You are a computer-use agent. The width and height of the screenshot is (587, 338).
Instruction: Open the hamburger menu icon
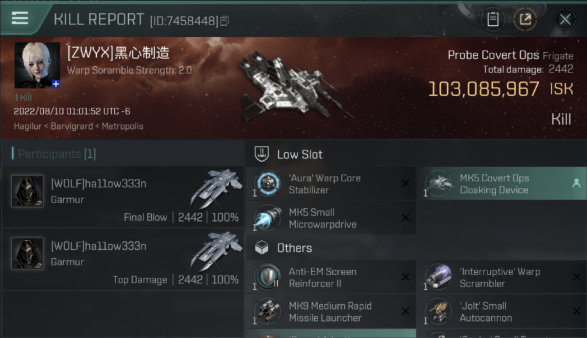click(20, 18)
